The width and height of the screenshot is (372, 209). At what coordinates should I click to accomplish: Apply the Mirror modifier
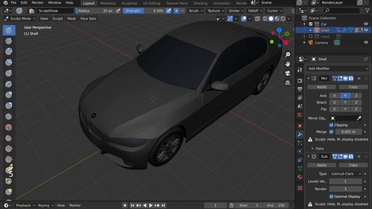pyautogui.click(x=321, y=87)
